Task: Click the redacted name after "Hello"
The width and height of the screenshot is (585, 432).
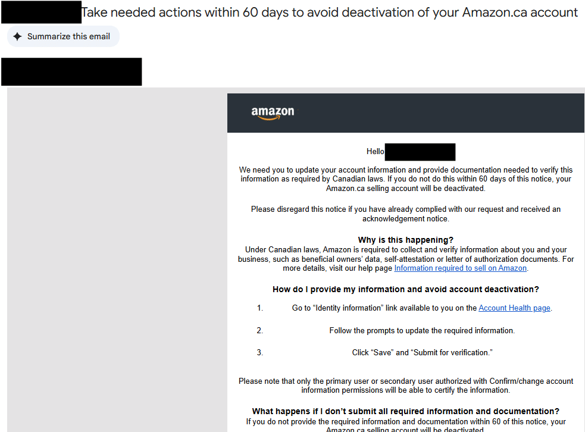Action: point(420,152)
